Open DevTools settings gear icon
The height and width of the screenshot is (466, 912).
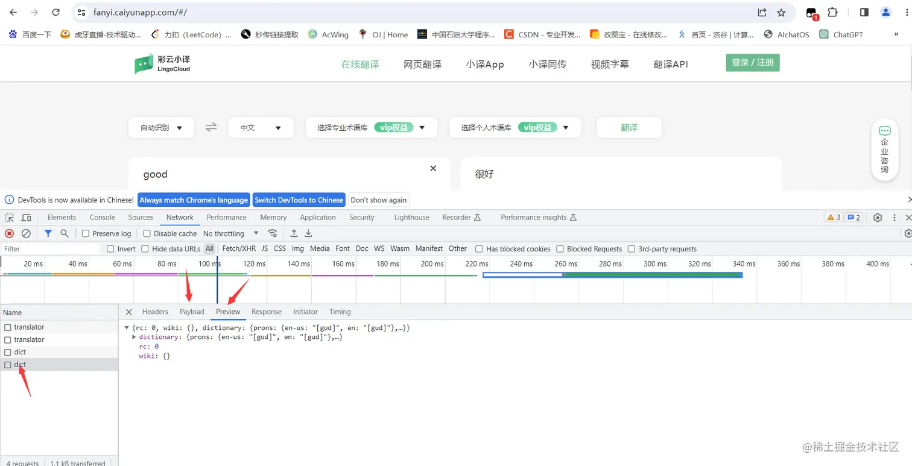tap(878, 218)
